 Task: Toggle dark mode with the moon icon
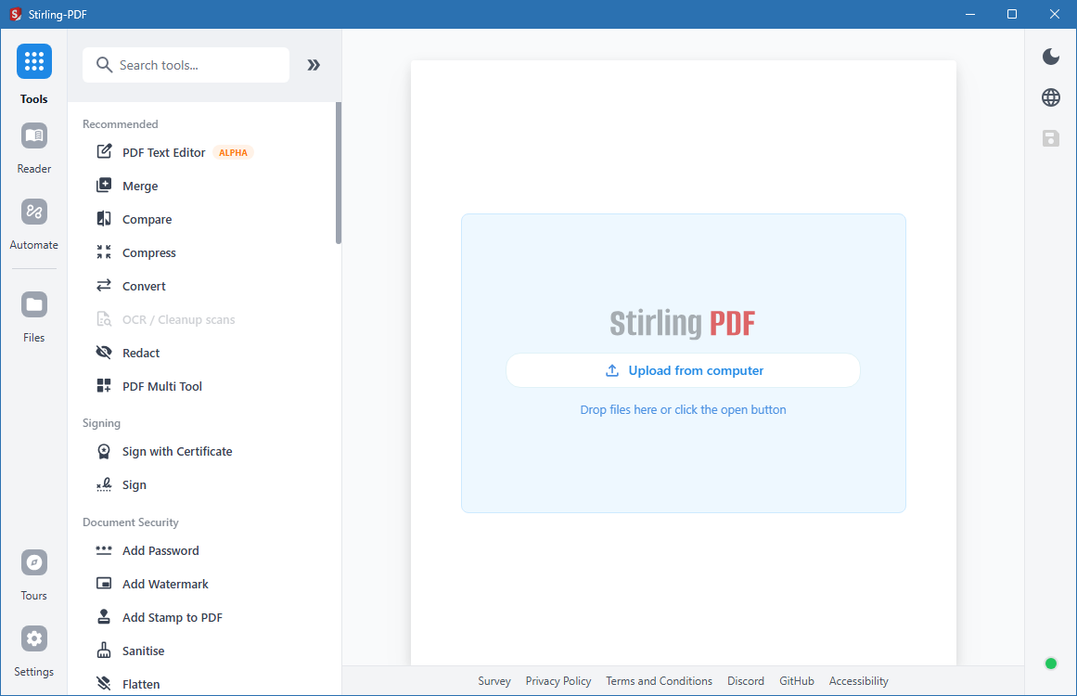(1050, 57)
